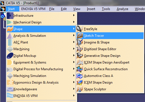Click the Imagine & Shape workbench icon

[x=80, y=42]
